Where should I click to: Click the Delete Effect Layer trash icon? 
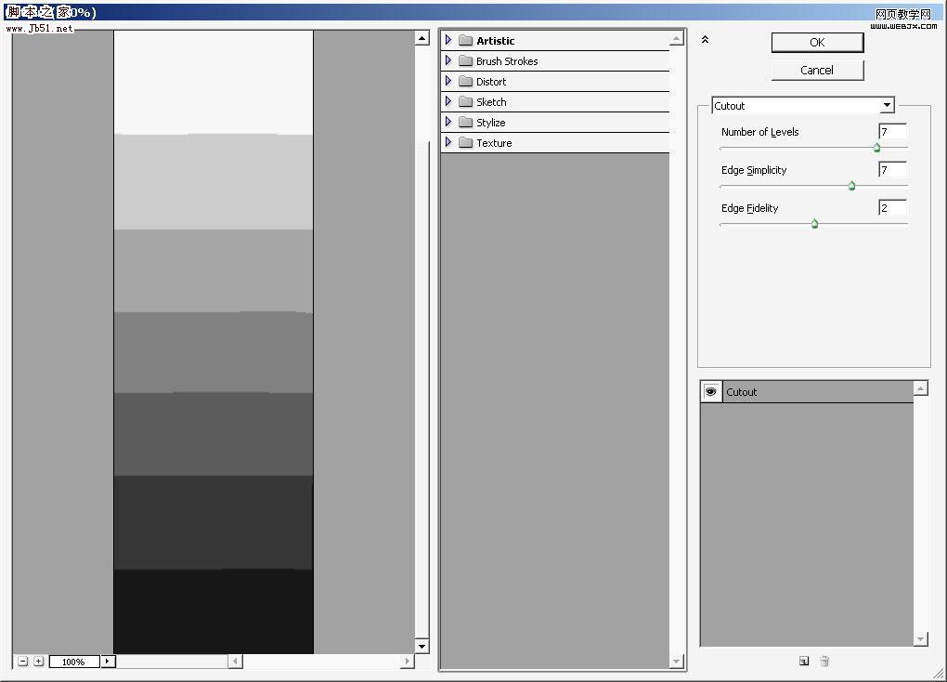pyautogui.click(x=824, y=661)
